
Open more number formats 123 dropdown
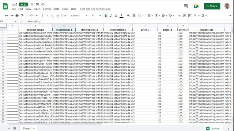[x=64, y=16]
